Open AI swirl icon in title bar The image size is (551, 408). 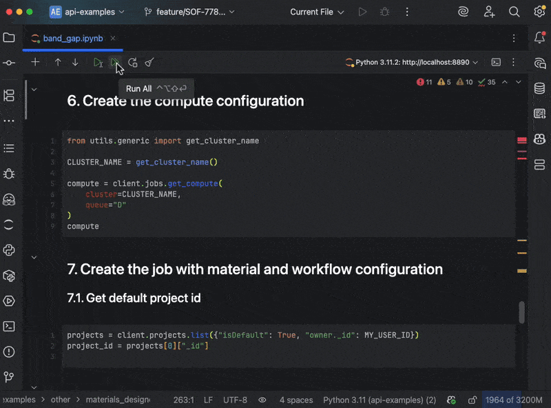pyautogui.click(x=463, y=12)
